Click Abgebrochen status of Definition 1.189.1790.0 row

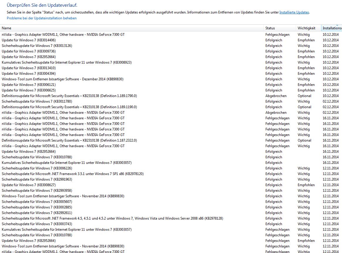tap(276, 96)
